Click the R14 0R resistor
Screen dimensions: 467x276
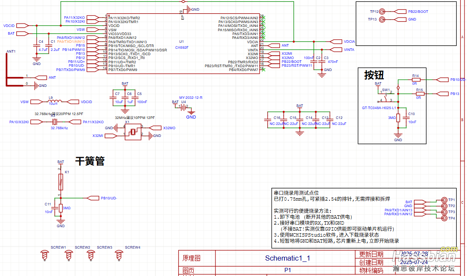[x=416, y=80]
